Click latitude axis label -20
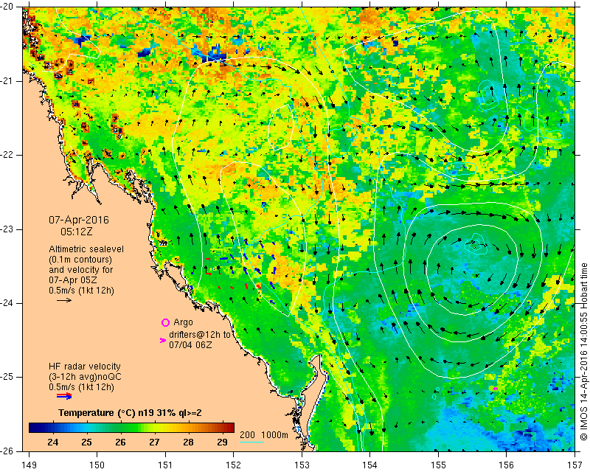Screen dimensions: 590x472 pyautogui.click(x=7, y=7)
